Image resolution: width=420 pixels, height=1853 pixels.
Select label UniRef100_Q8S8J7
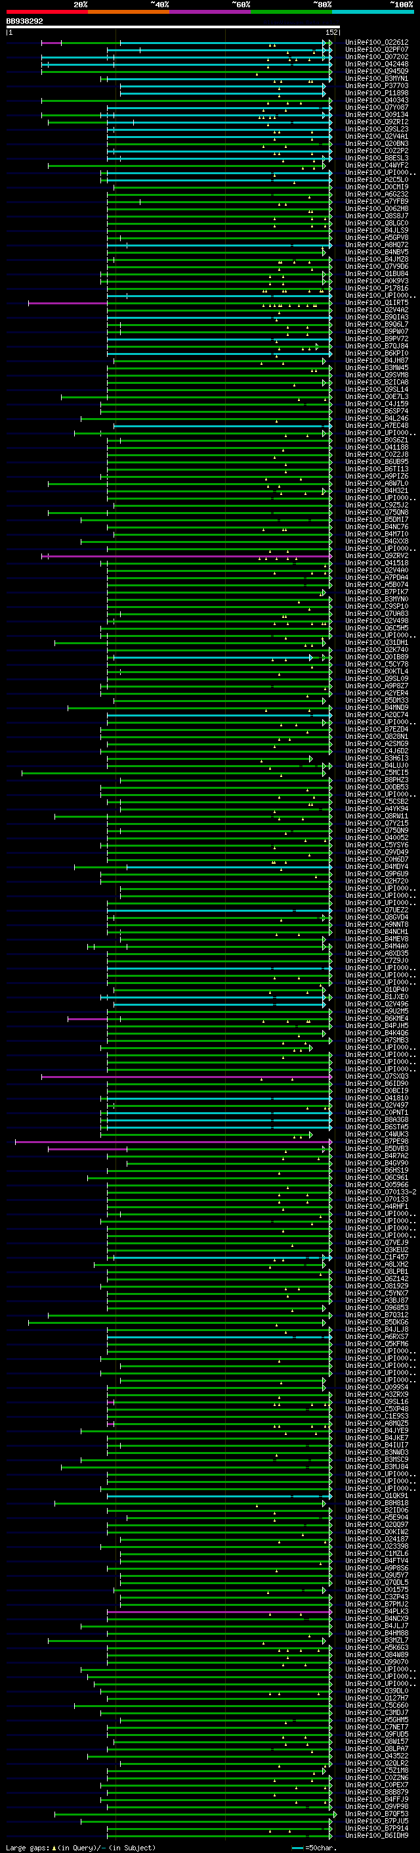click(x=377, y=216)
